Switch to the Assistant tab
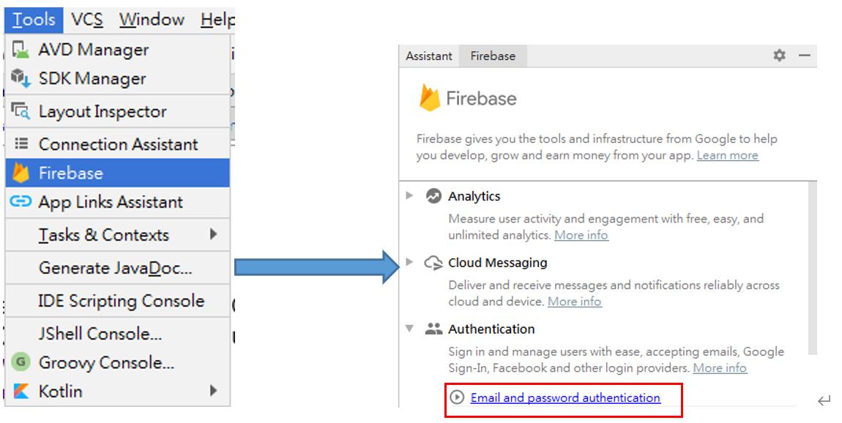842x423 pixels. 429,56
